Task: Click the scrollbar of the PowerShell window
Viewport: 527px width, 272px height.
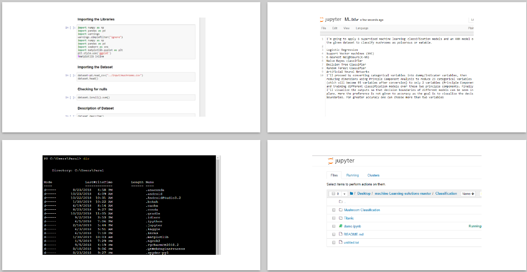Action: click(218, 205)
